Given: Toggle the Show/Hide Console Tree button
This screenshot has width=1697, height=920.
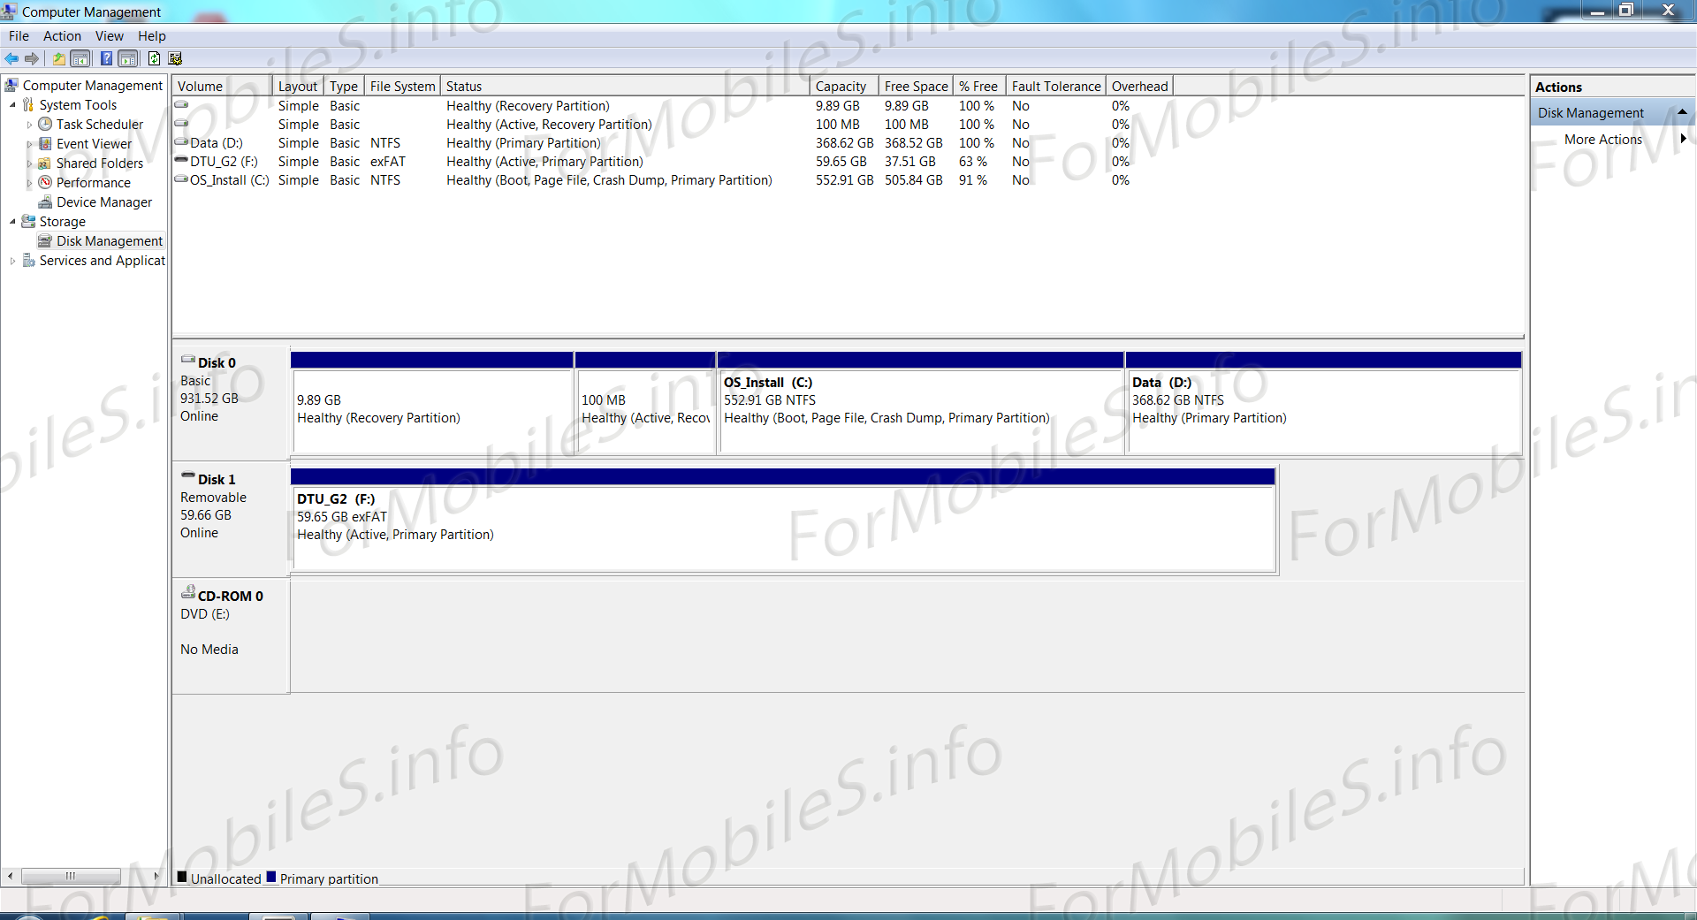Looking at the screenshot, I should coord(80,58).
